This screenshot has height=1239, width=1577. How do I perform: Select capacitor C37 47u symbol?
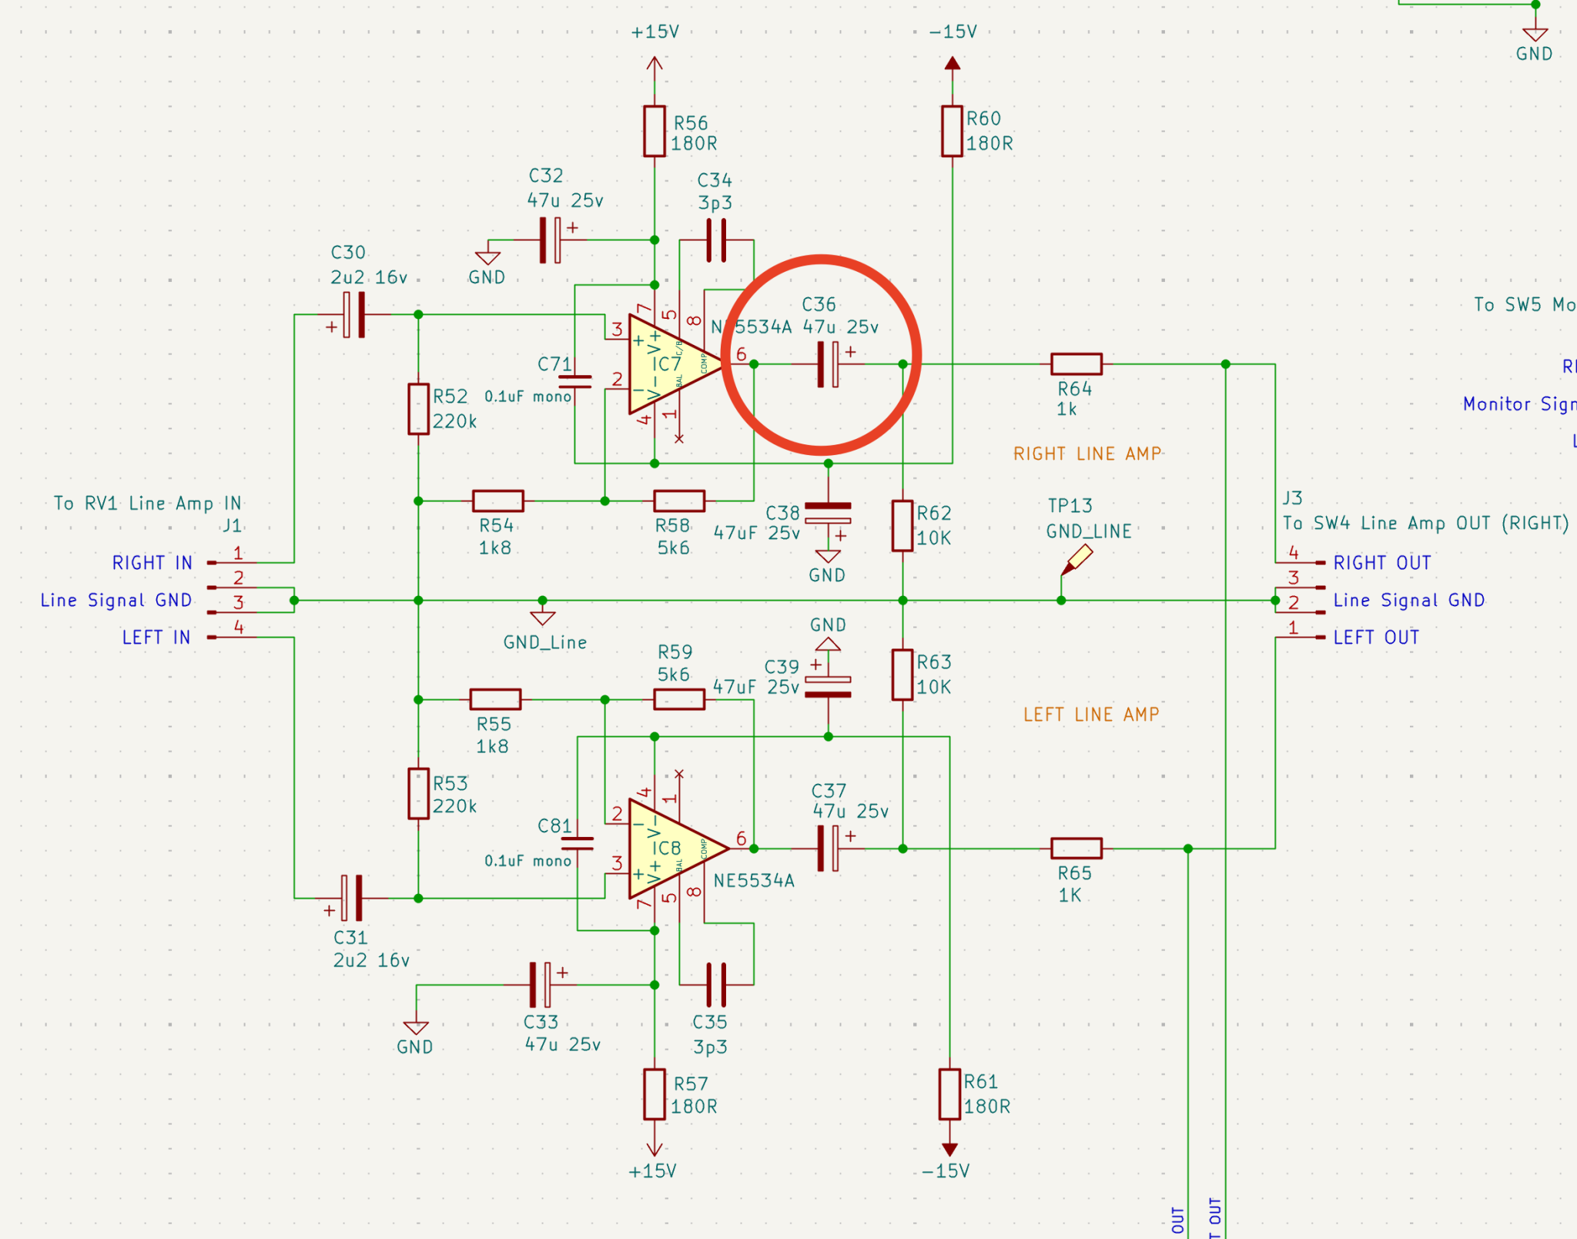coord(828,849)
